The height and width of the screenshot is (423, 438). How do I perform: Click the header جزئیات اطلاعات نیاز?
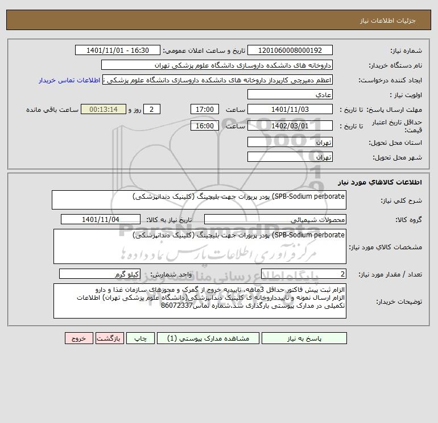click(388, 20)
